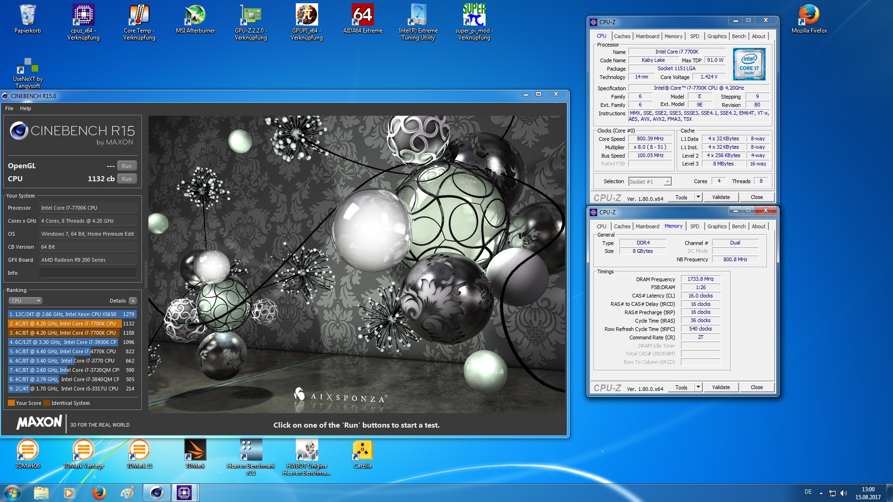
Task: Open GPUPI_x64 shortcut icon
Action: click(x=307, y=22)
